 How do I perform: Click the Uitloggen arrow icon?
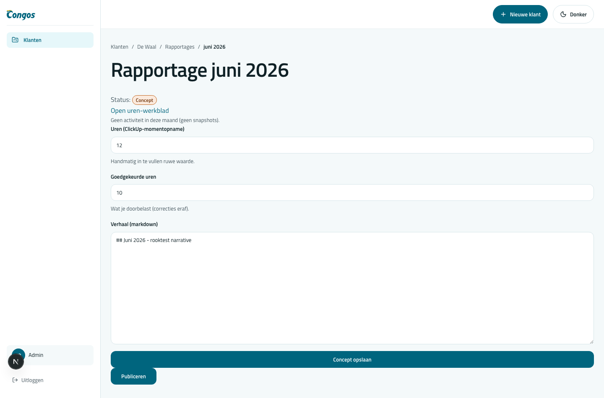click(x=15, y=380)
